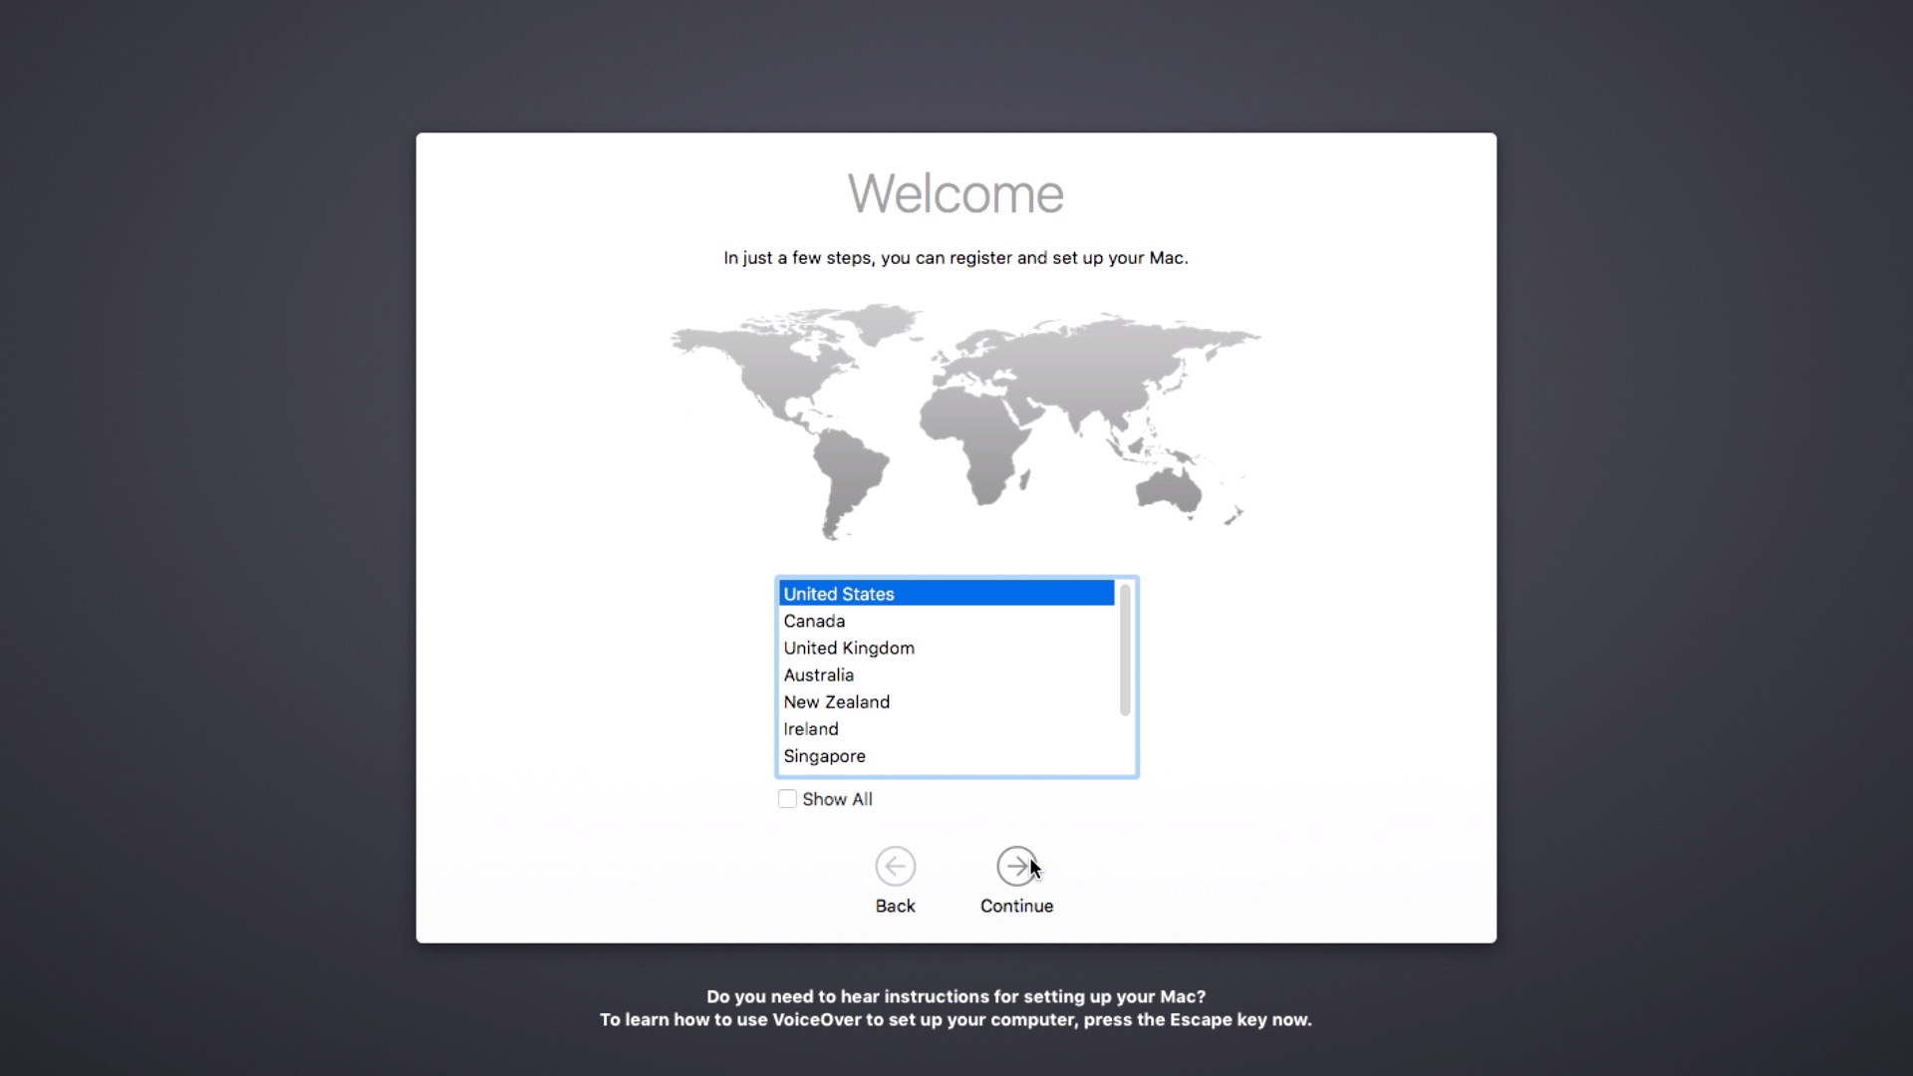The image size is (1913, 1076).
Task: Select New Zealand as the country
Action: 836,701
